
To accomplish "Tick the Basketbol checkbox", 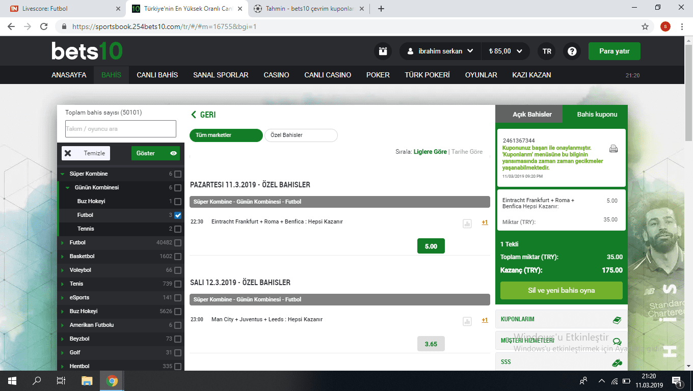I will pos(178,257).
